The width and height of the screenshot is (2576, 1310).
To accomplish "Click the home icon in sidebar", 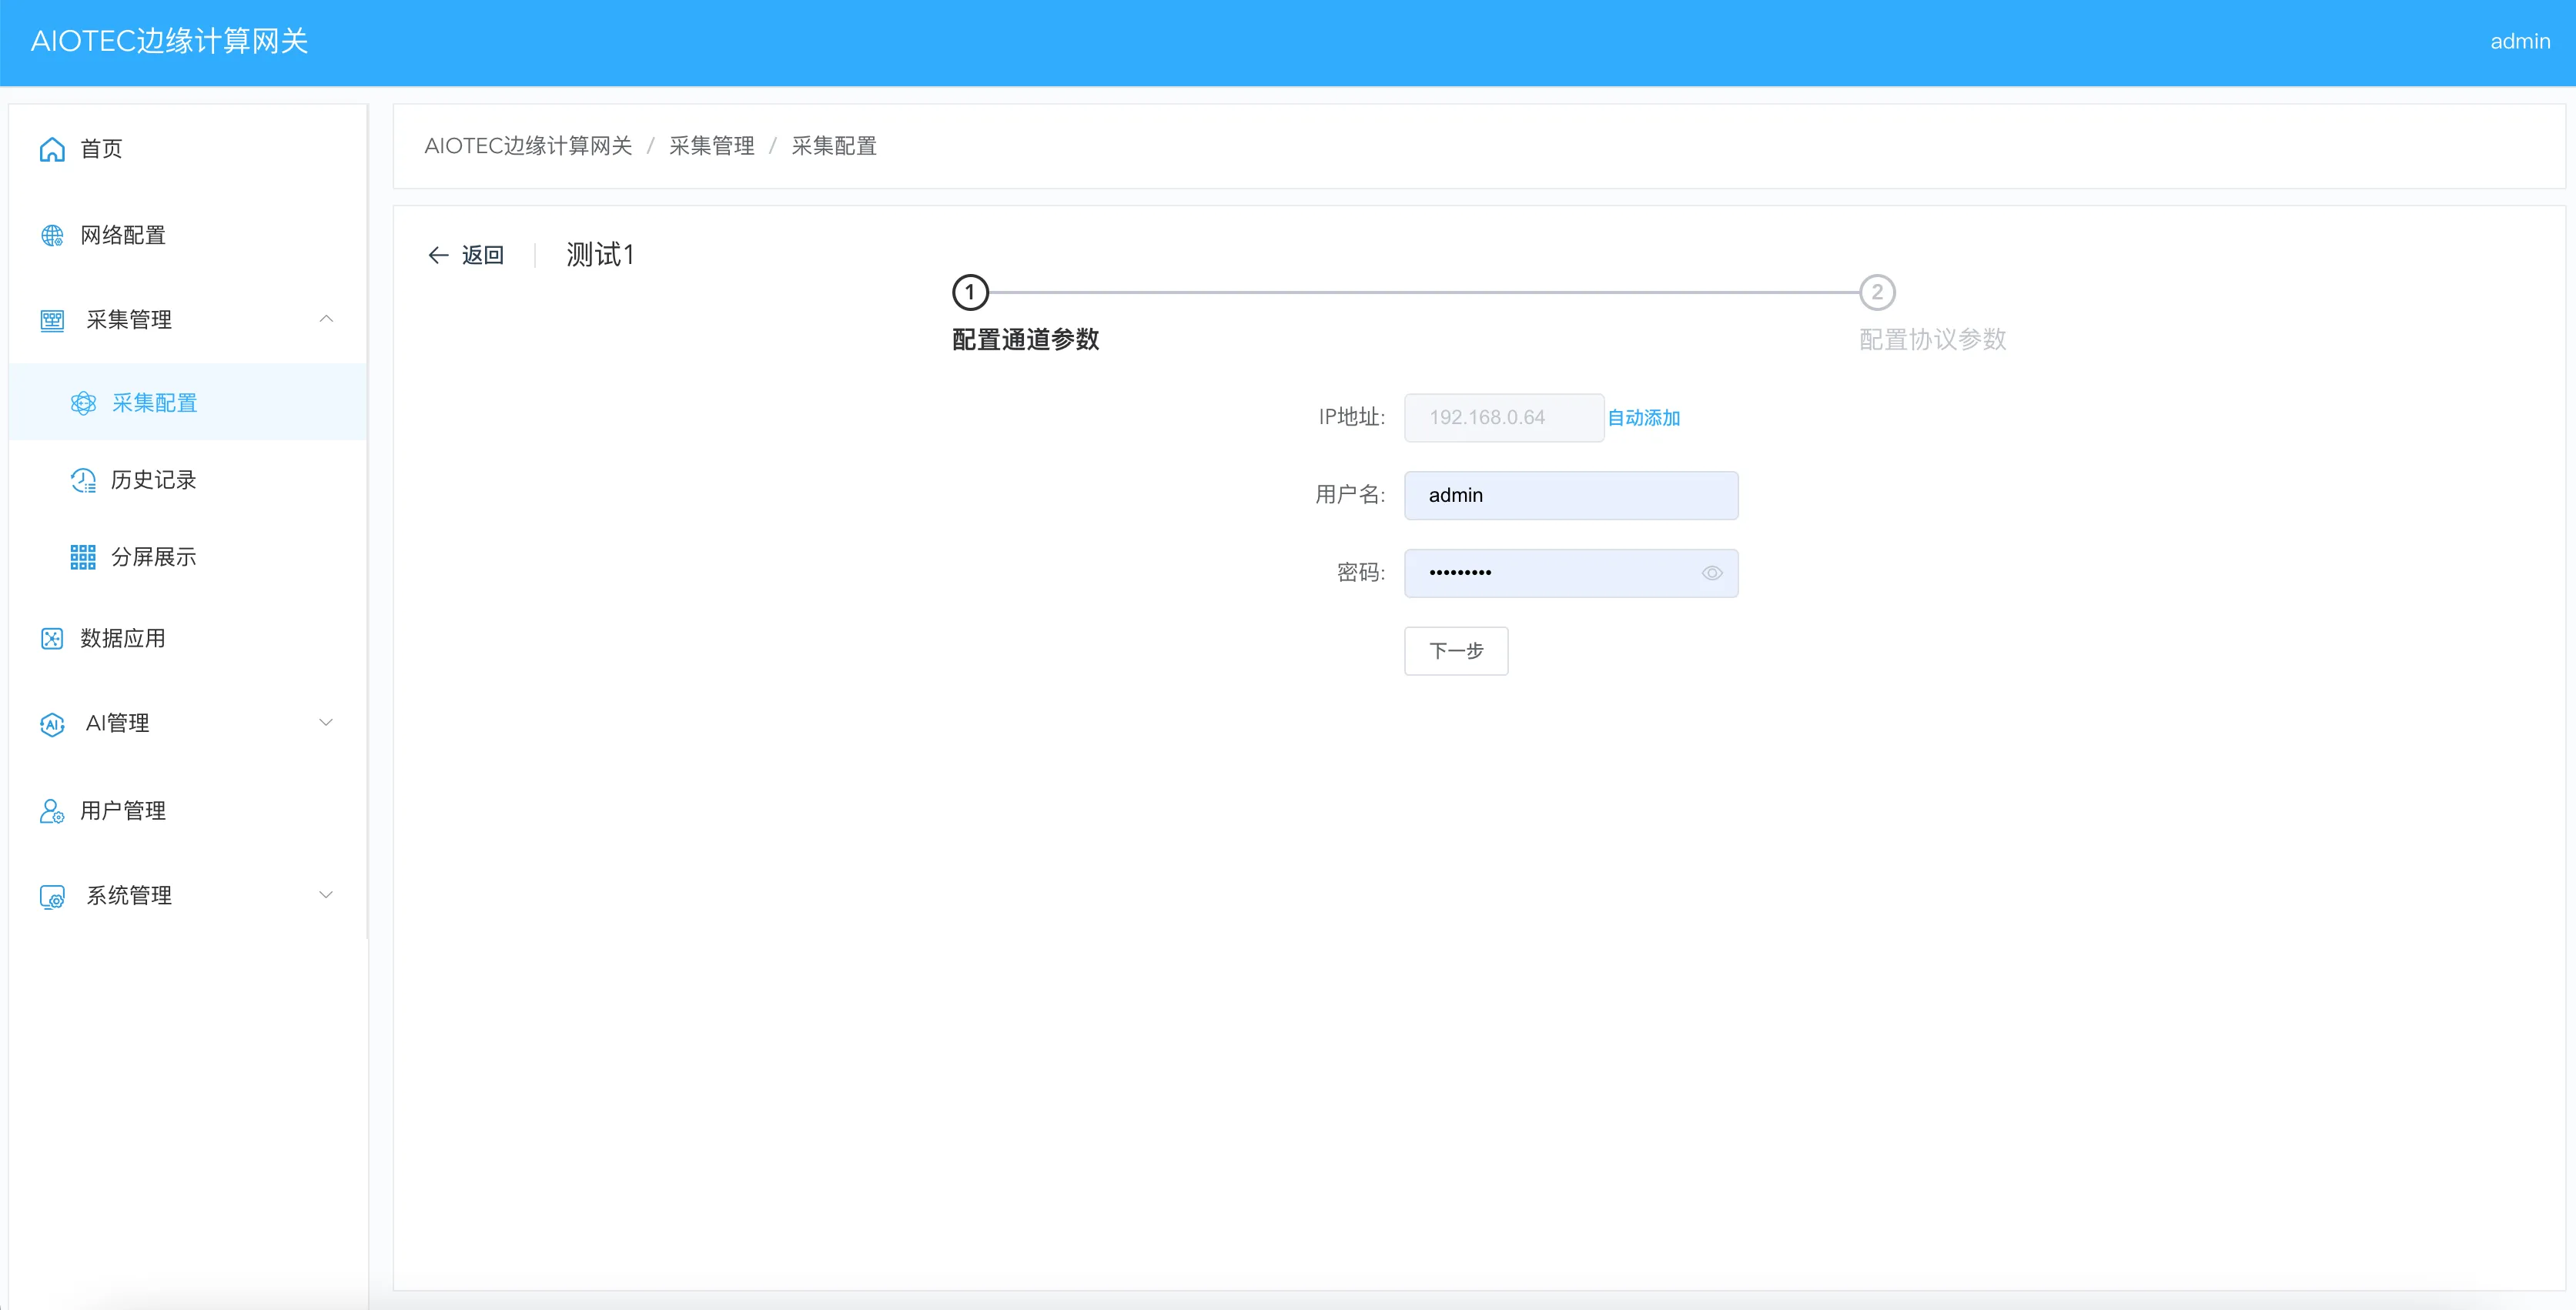I will tap(52, 149).
